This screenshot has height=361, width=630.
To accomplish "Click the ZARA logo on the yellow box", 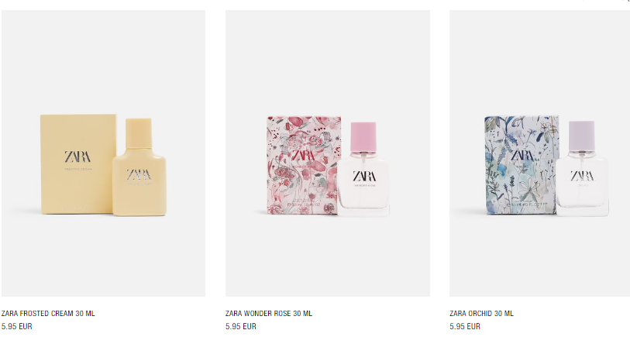I will [77, 156].
